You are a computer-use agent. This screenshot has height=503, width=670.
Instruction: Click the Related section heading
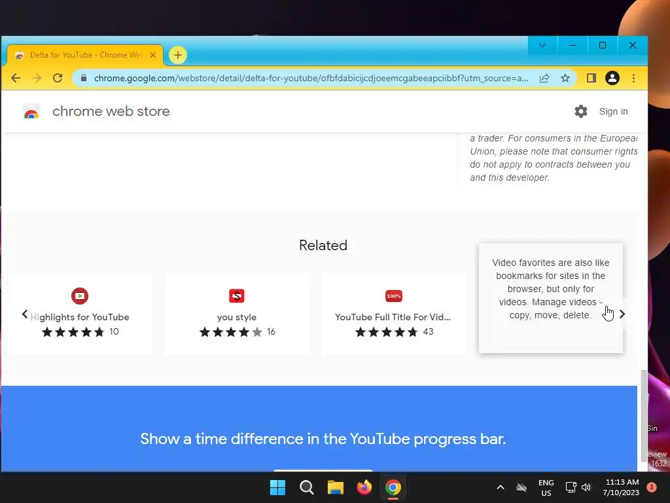point(323,246)
